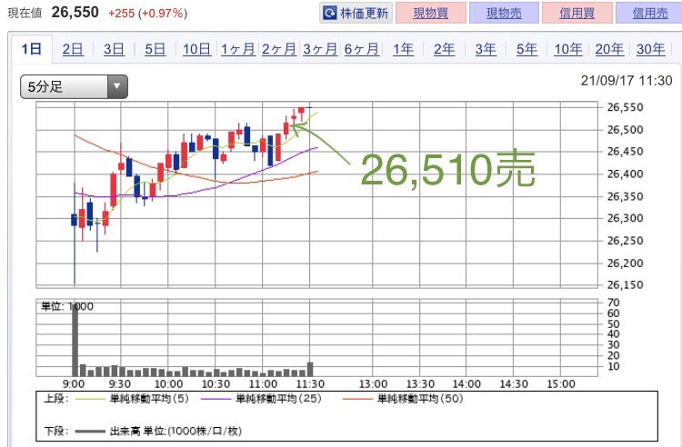The height and width of the screenshot is (447, 682).
Task: Open the 5分足 interval dropdown arrow
Action: pos(117,86)
